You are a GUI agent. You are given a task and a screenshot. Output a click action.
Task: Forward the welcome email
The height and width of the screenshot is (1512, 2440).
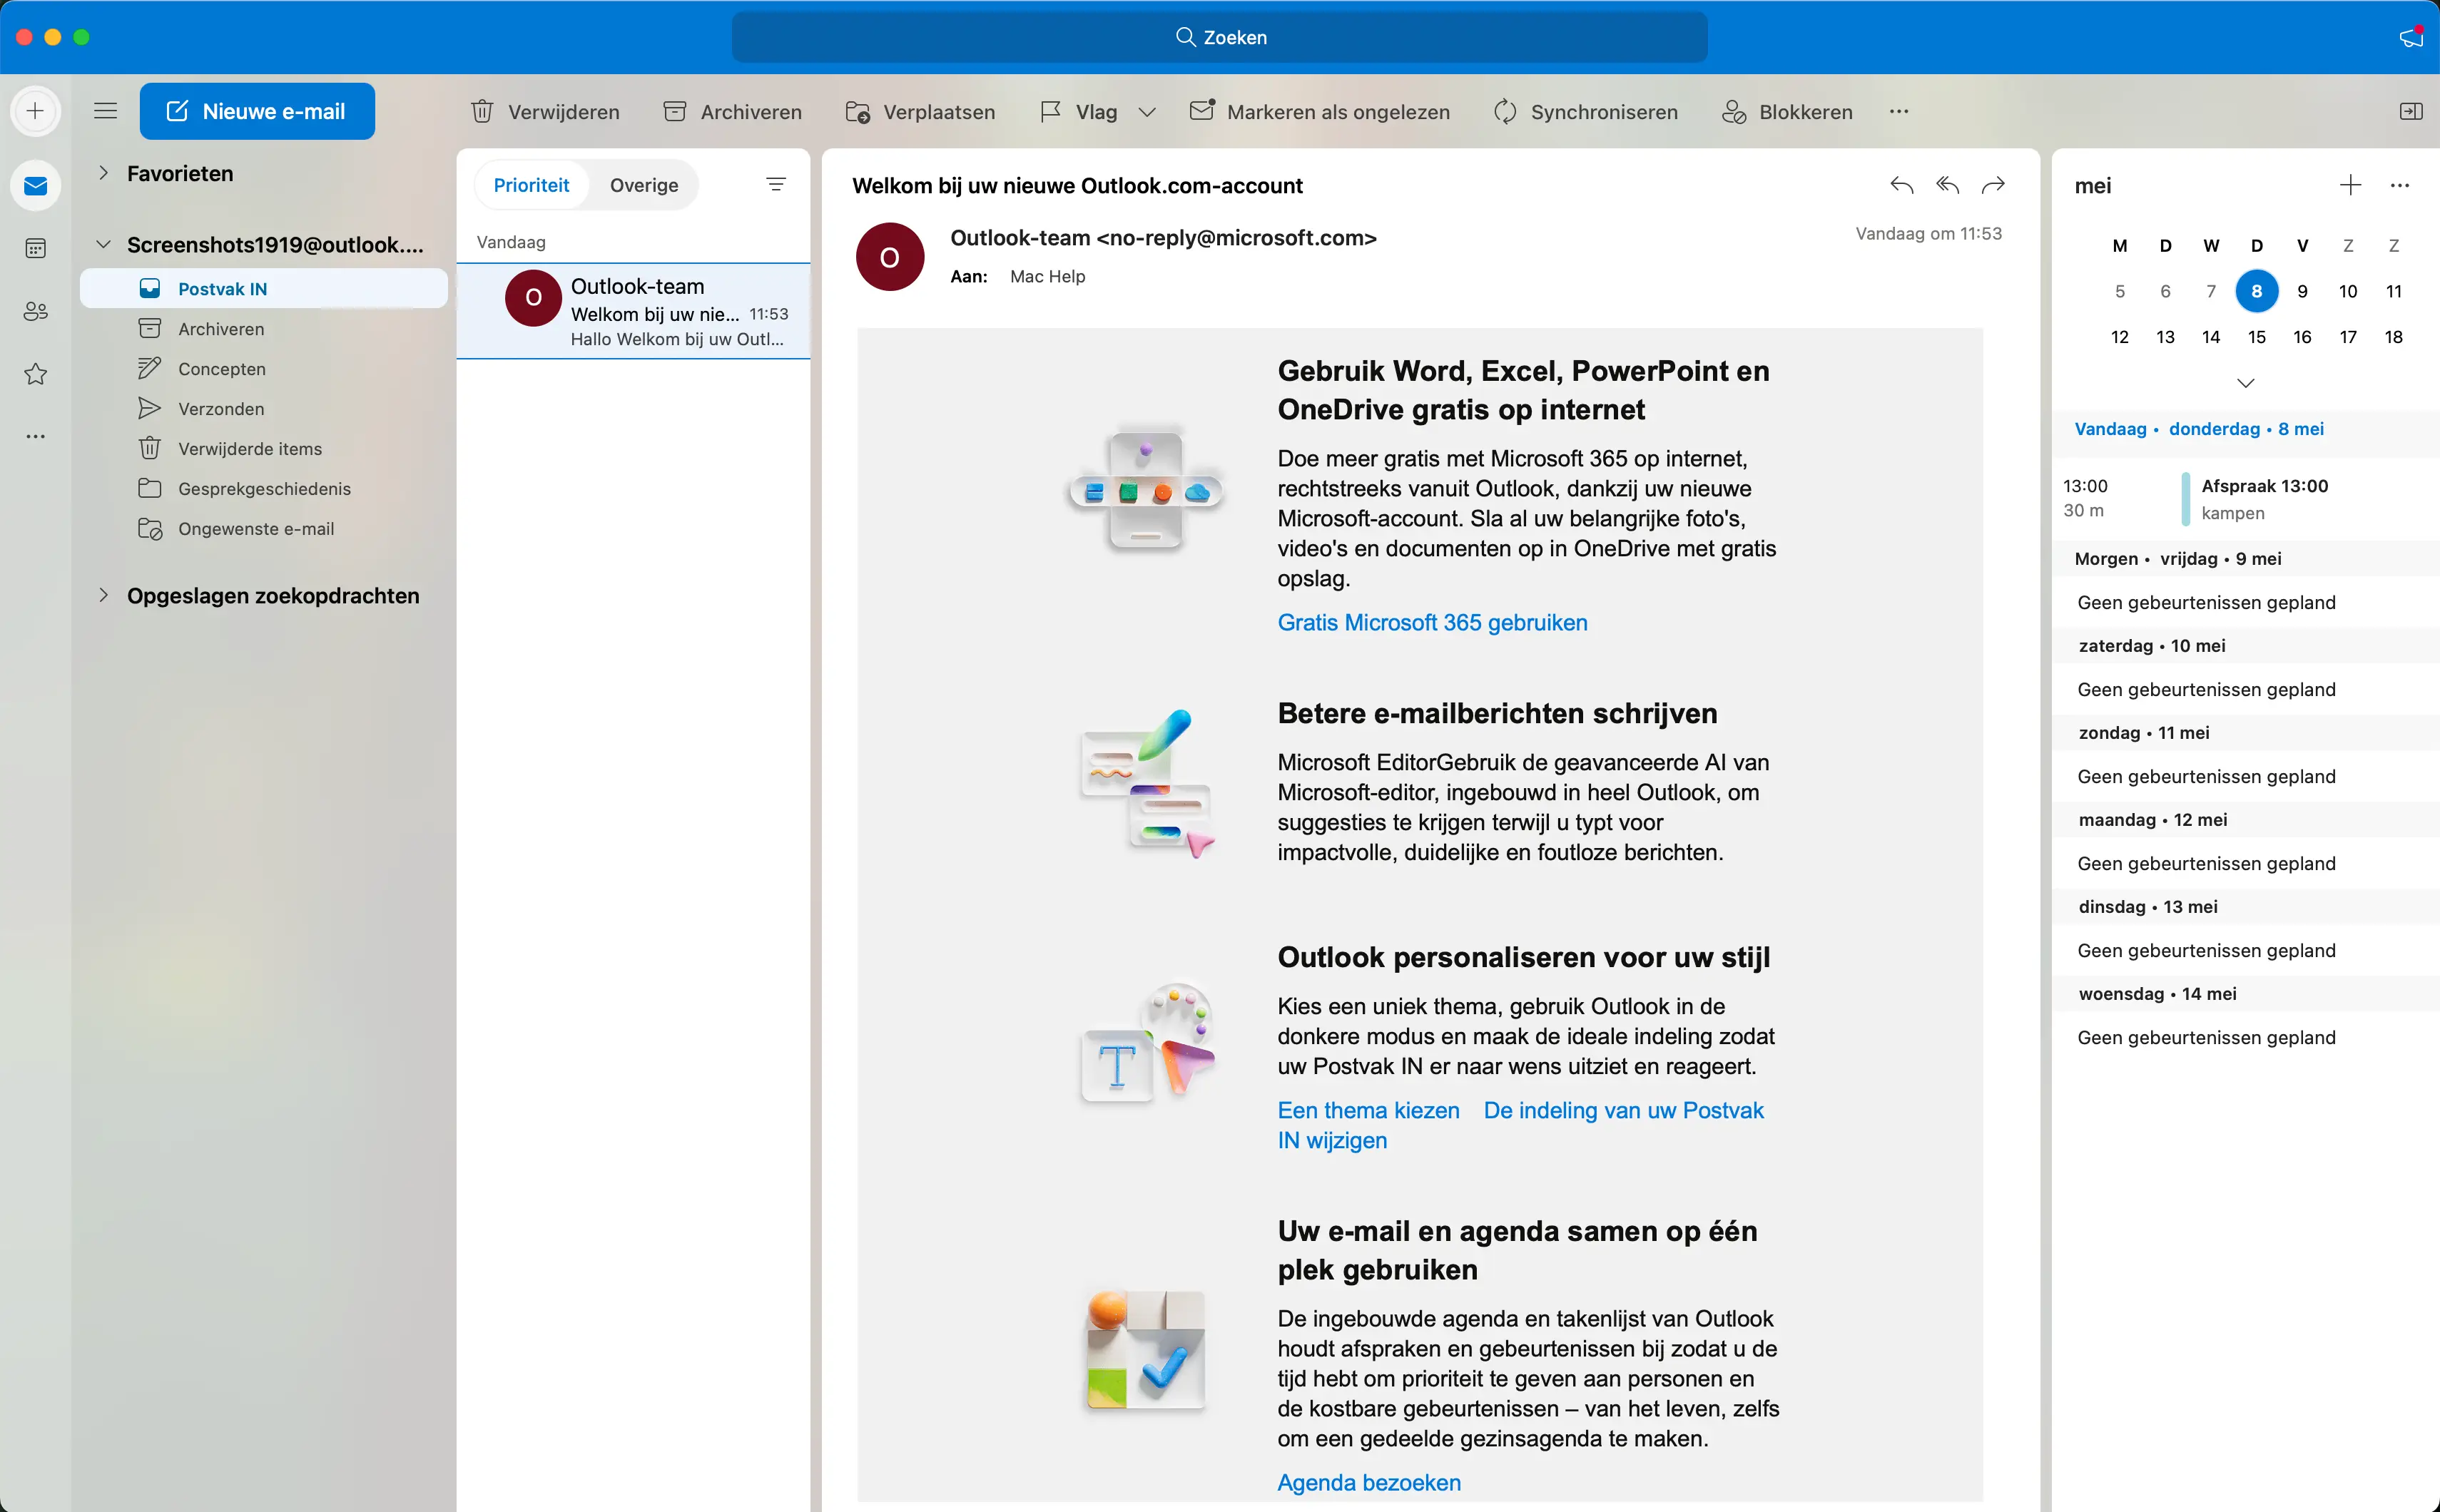1992,185
